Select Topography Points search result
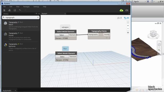 pyautogui.click(x=21, y=36)
